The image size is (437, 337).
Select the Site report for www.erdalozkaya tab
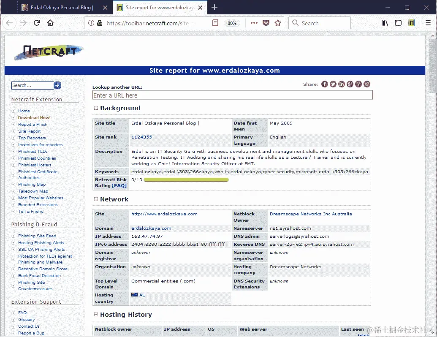[160, 8]
